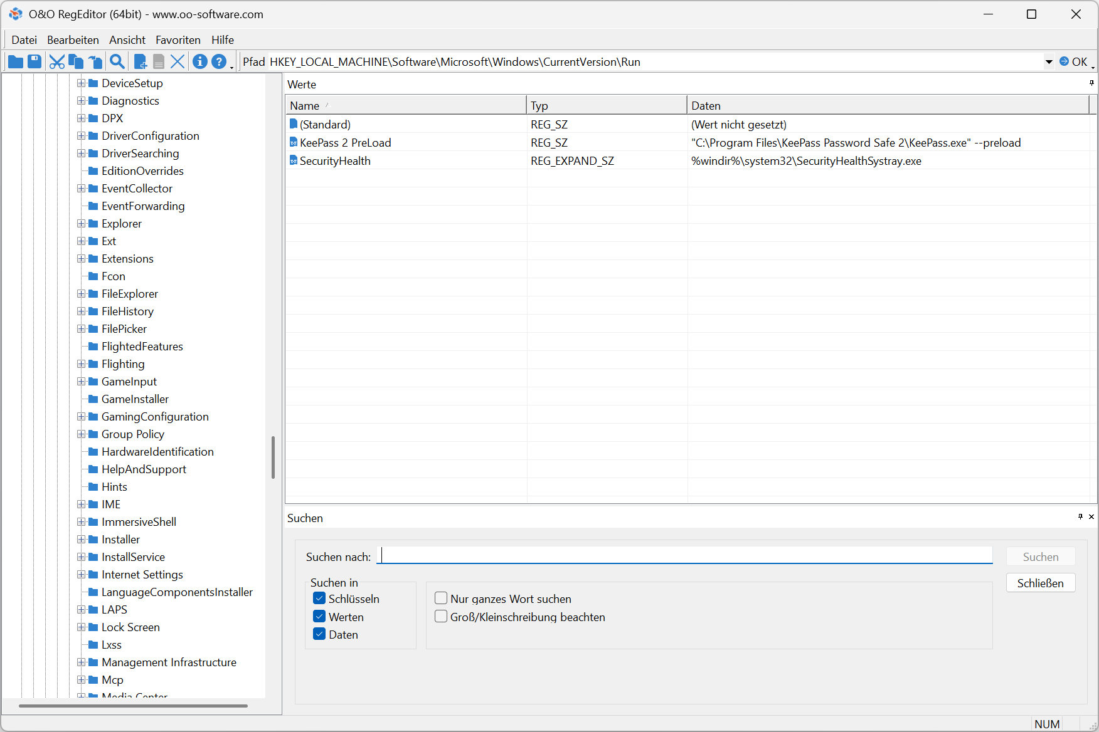
Task: Click the open folder toolbar icon
Action: tap(16, 61)
